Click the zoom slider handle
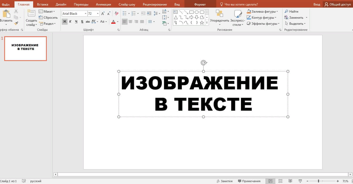This screenshot has width=353, height=184. [x=319, y=181]
